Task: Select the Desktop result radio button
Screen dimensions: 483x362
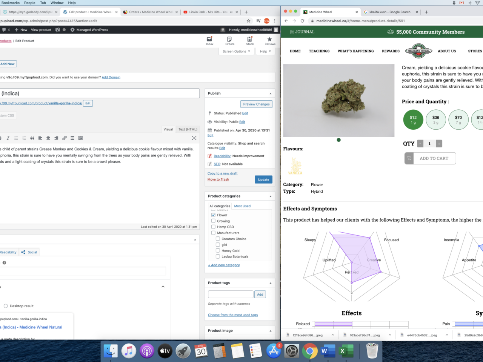Action: coord(6,306)
